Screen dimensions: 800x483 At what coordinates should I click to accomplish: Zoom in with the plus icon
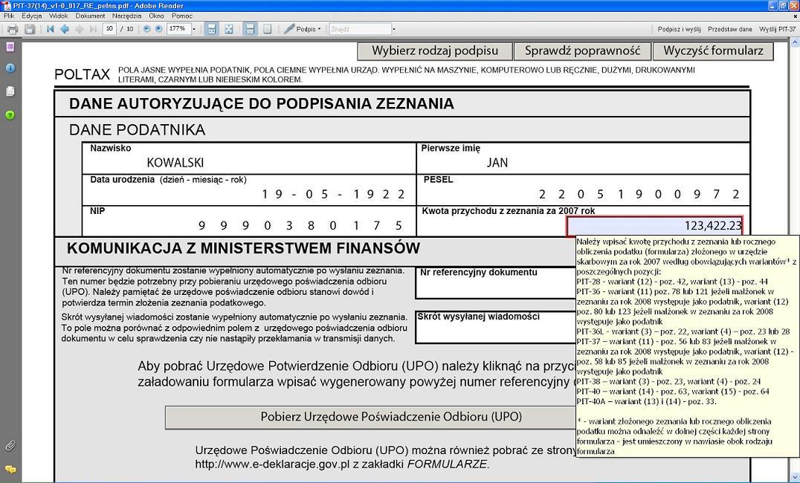pyautogui.click(x=158, y=29)
